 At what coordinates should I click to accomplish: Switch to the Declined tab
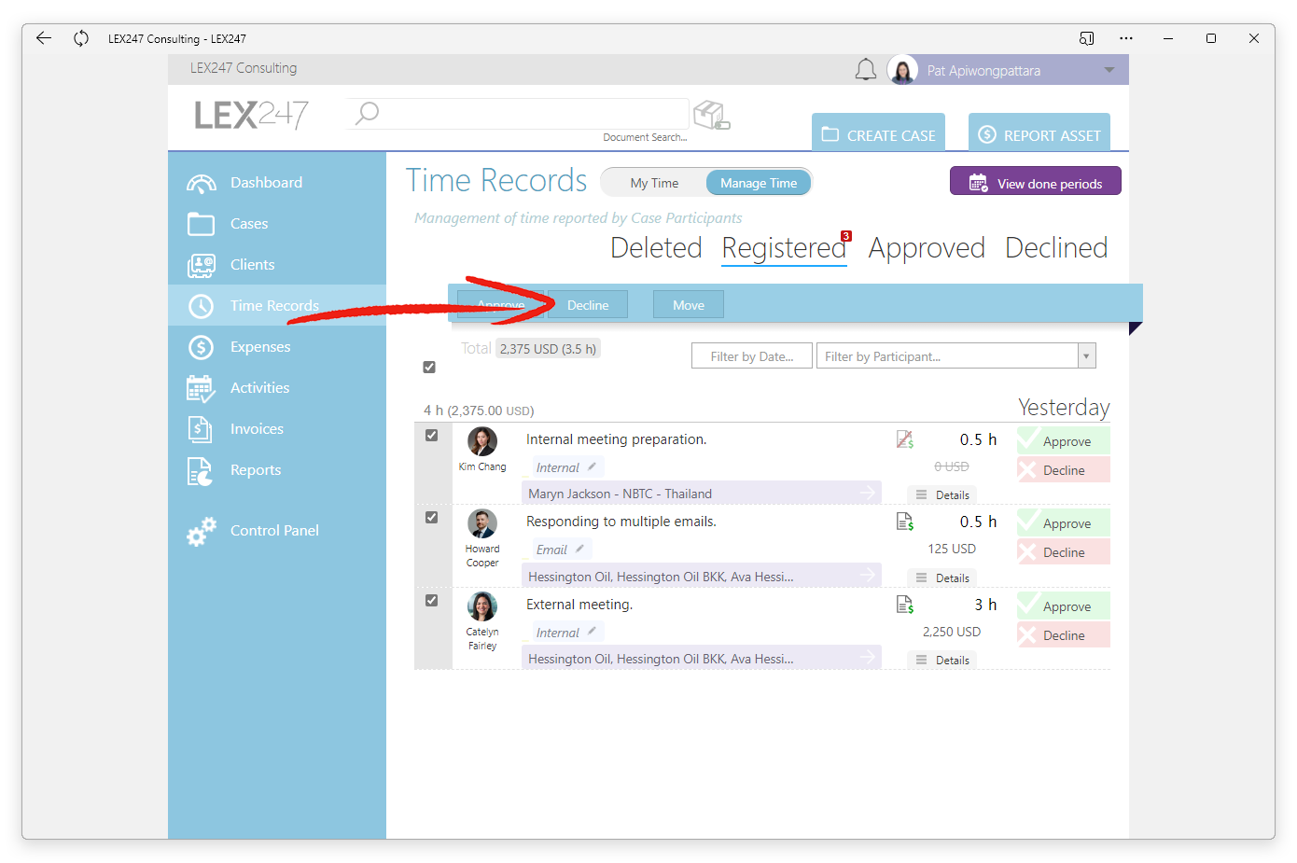coord(1056,247)
